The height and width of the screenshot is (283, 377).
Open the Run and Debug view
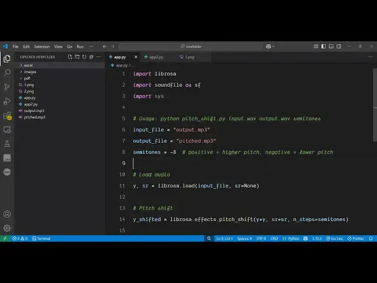(7, 101)
